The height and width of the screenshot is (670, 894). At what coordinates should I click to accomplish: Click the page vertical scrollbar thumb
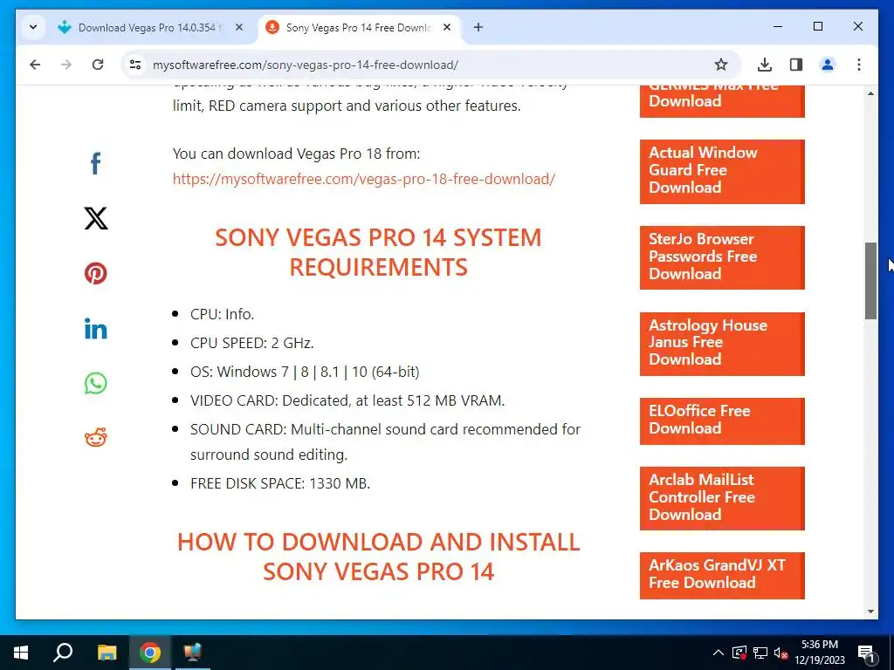click(870, 281)
